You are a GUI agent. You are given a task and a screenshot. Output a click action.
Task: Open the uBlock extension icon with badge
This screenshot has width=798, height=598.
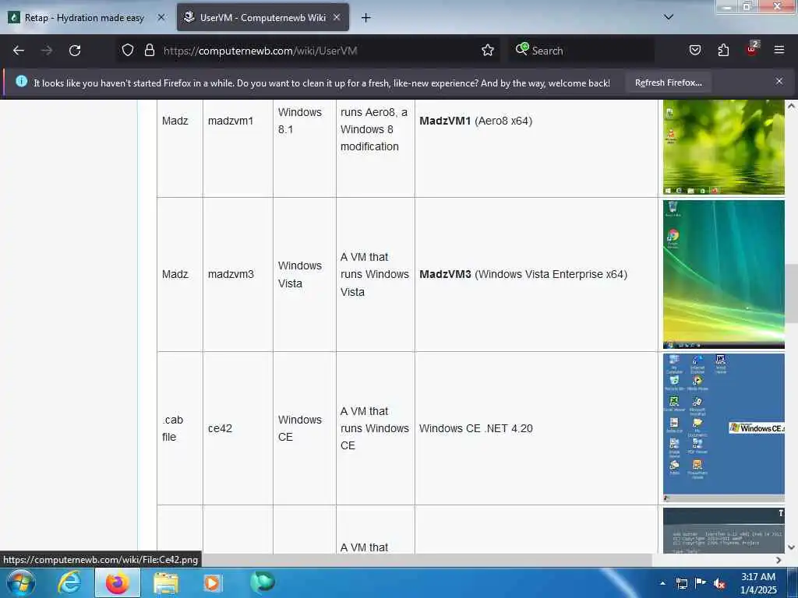(752, 49)
